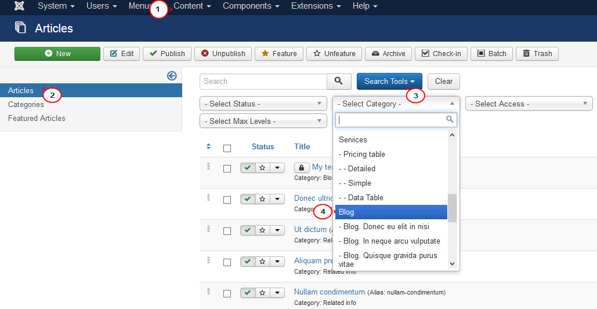Open the Help menu
This screenshot has width=597, height=309.
(365, 6)
